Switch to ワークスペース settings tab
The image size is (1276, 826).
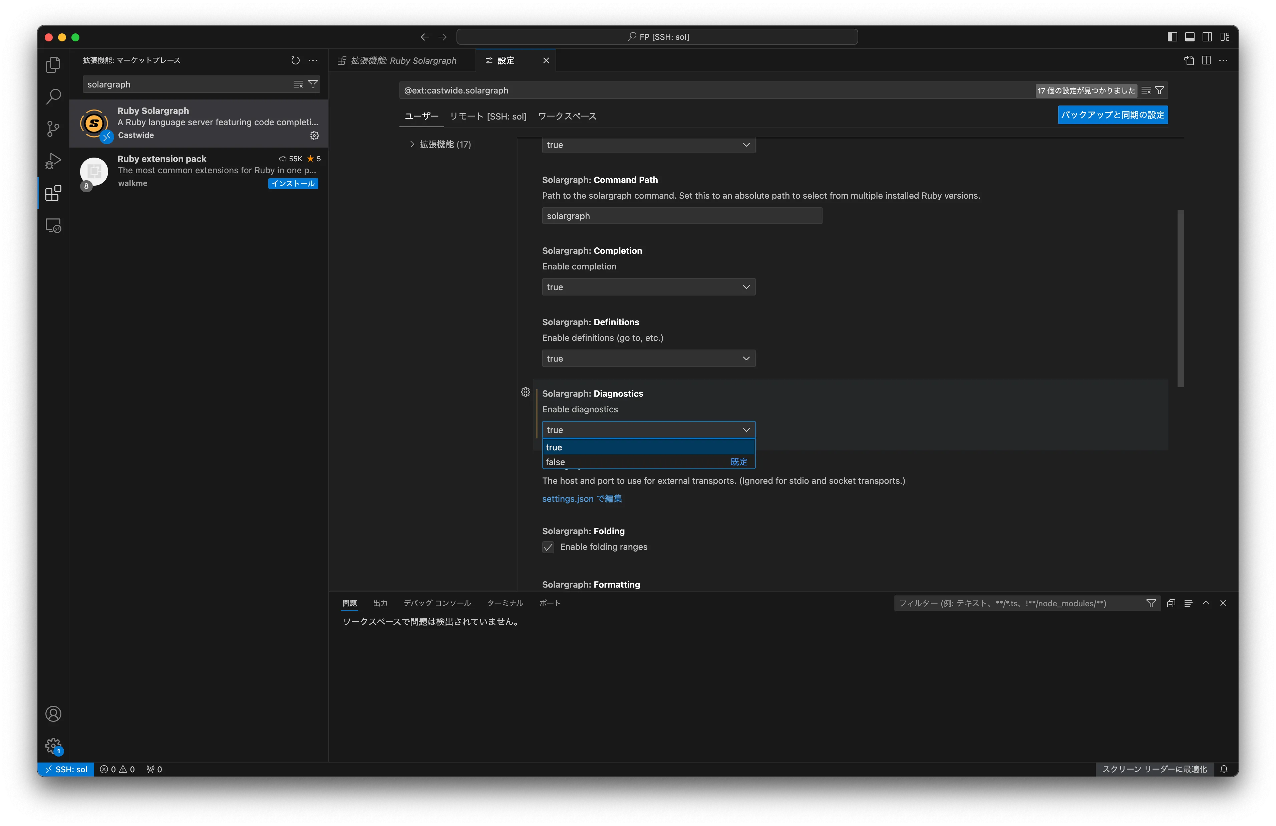tap(567, 116)
